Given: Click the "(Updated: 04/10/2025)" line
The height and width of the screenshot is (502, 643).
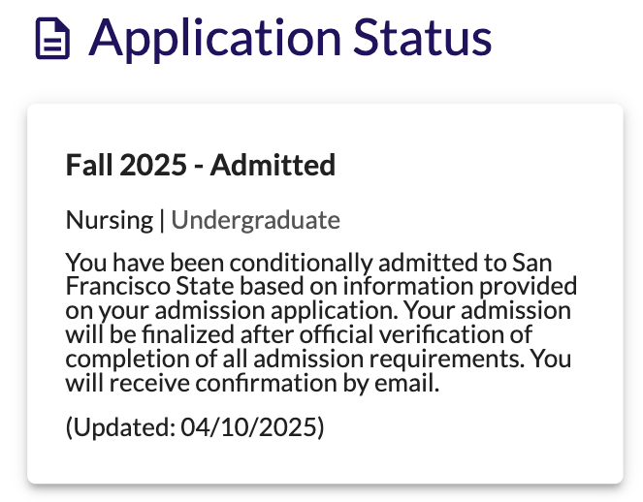Looking at the screenshot, I should tap(195, 426).
